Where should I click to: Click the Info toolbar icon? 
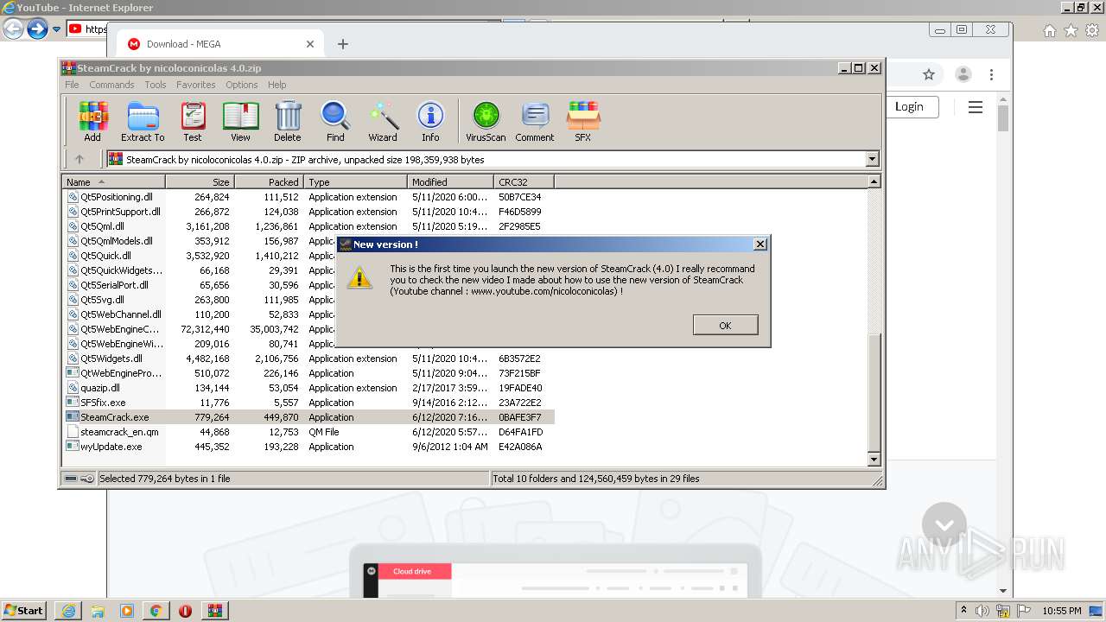(x=430, y=121)
